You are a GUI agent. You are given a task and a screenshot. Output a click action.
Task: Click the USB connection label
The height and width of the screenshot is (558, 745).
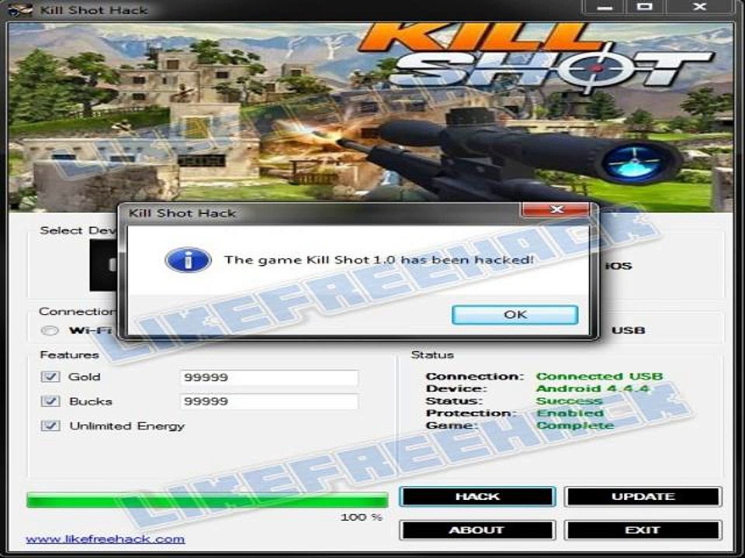(628, 330)
